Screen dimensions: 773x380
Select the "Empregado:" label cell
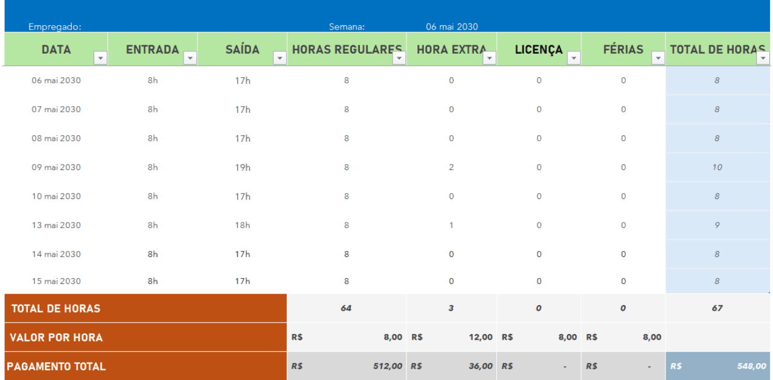coord(55,27)
